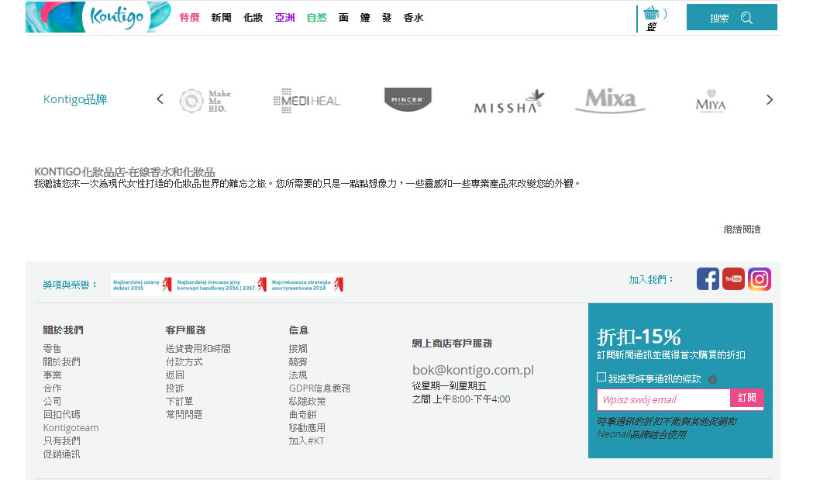Image resolution: width=820 pixels, height=480 pixels.
Task: Open the 2015 debut award badge
Action: [142, 285]
